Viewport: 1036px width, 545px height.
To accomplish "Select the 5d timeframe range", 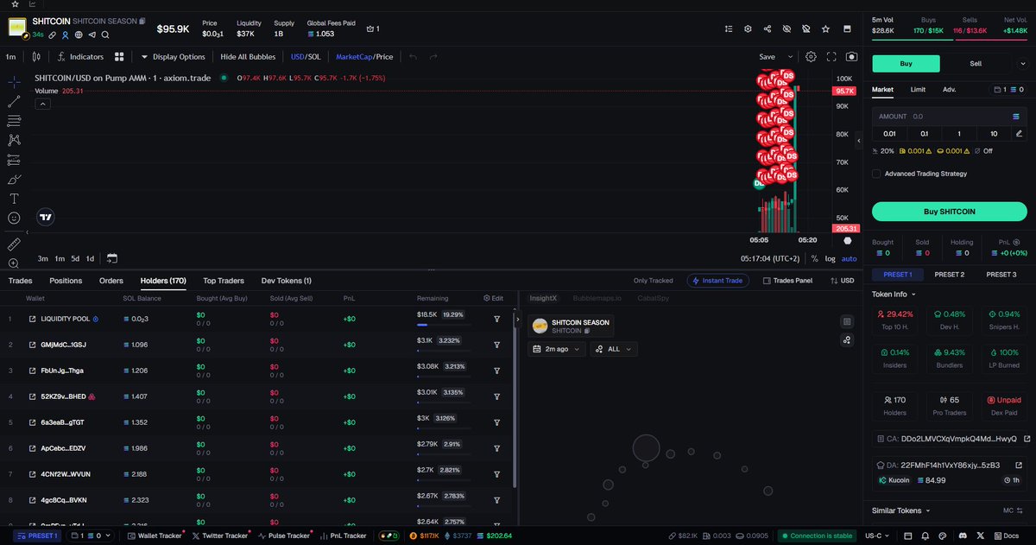I will click(x=75, y=258).
